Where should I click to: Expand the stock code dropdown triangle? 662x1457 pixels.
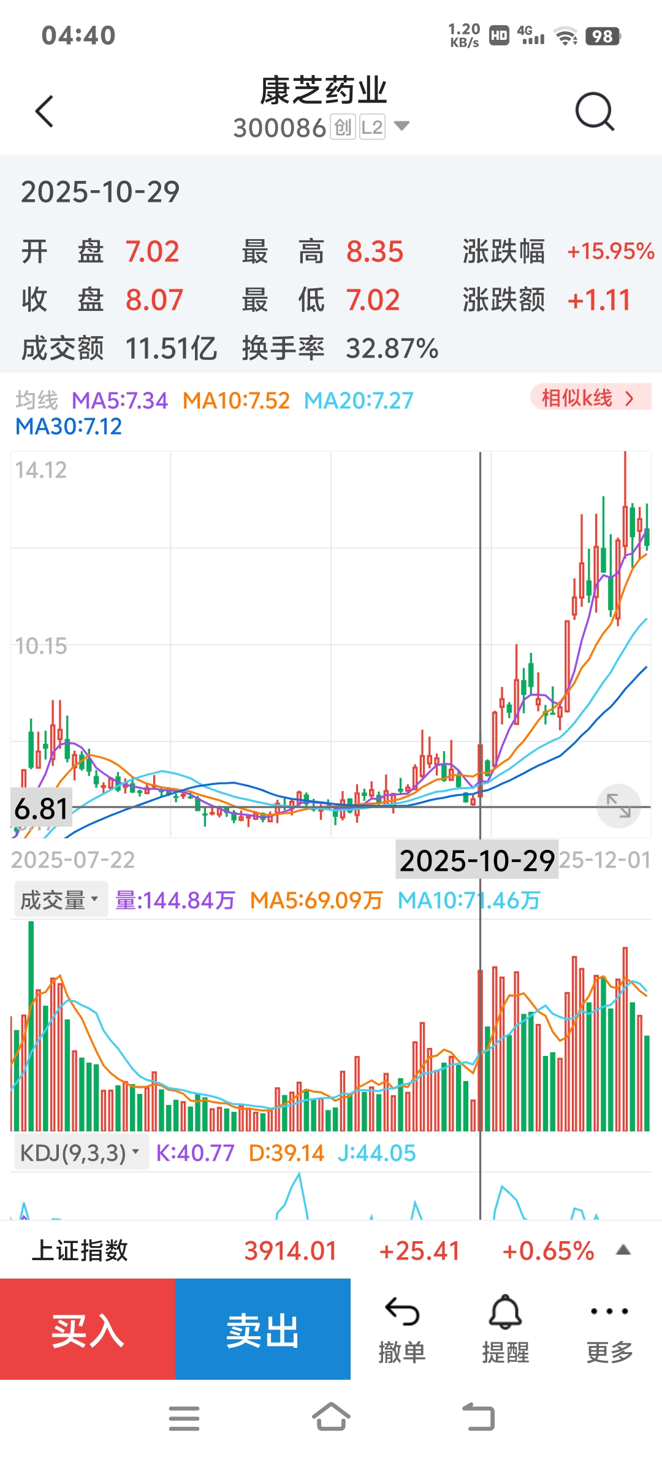[x=401, y=126]
